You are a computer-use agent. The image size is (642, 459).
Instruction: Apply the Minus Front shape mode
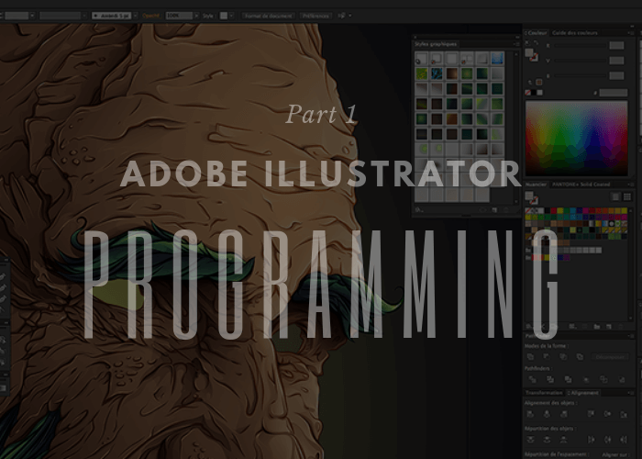547,356
